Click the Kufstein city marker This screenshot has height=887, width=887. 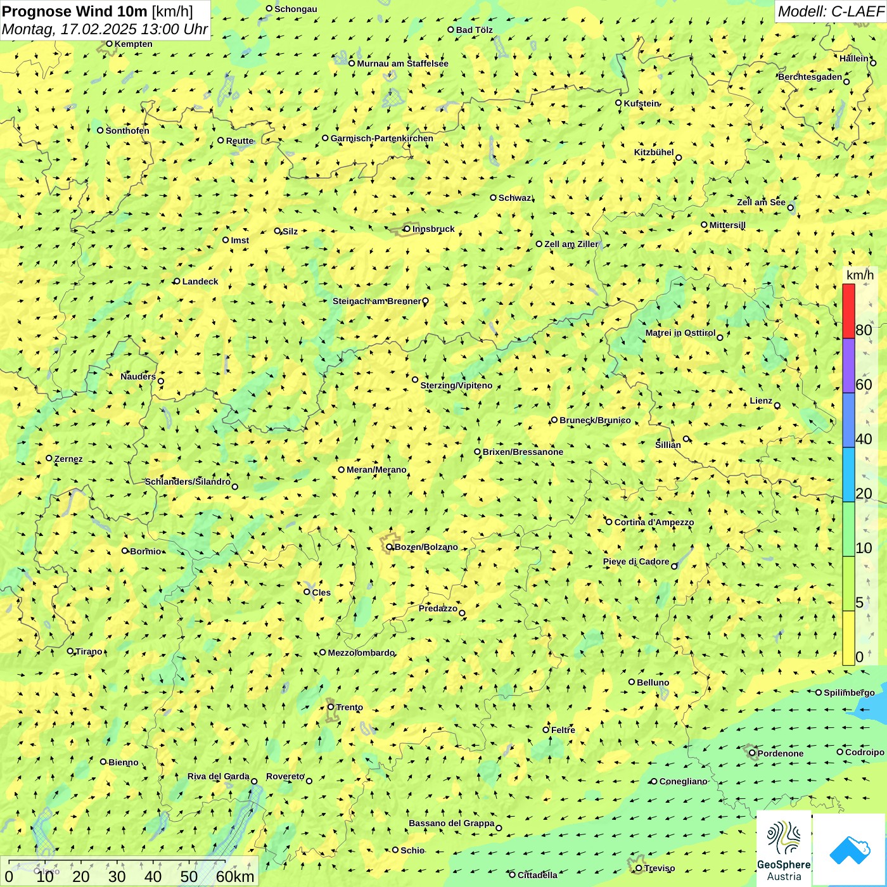pos(618,103)
